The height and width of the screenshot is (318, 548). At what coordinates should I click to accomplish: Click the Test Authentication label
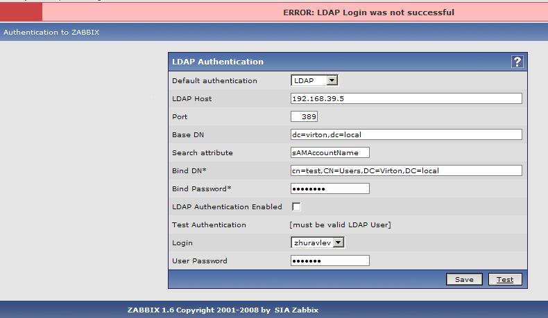209,224
